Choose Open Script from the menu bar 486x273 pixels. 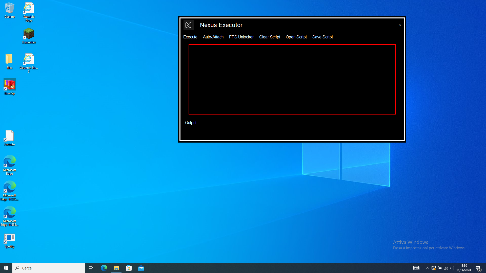(296, 37)
